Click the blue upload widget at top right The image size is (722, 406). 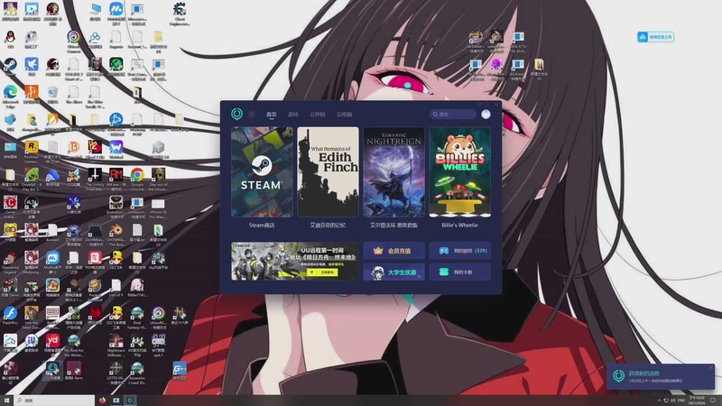tap(656, 37)
